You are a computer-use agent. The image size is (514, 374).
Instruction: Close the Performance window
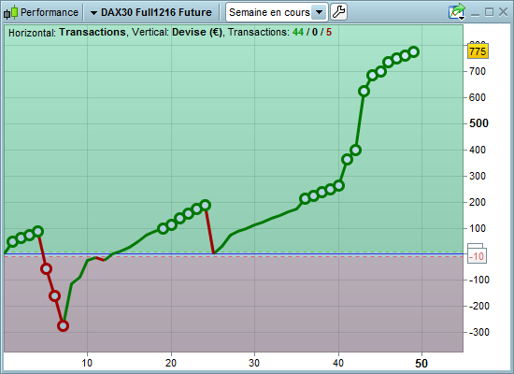tap(503, 12)
